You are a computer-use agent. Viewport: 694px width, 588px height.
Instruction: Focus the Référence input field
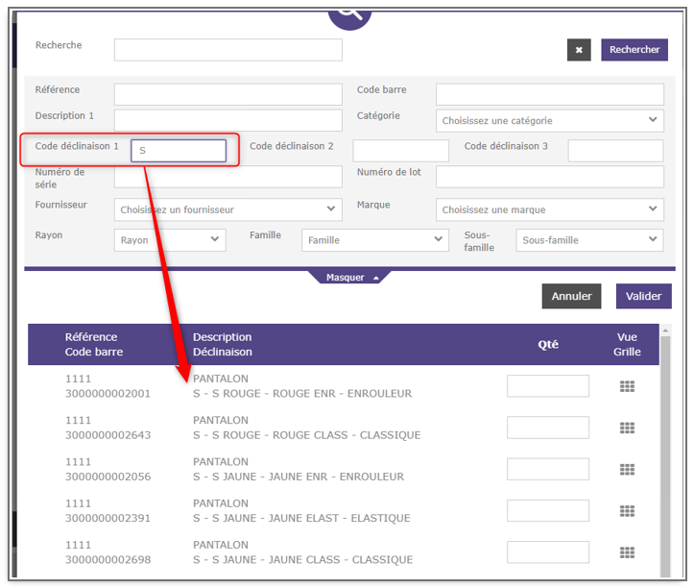coord(227,94)
